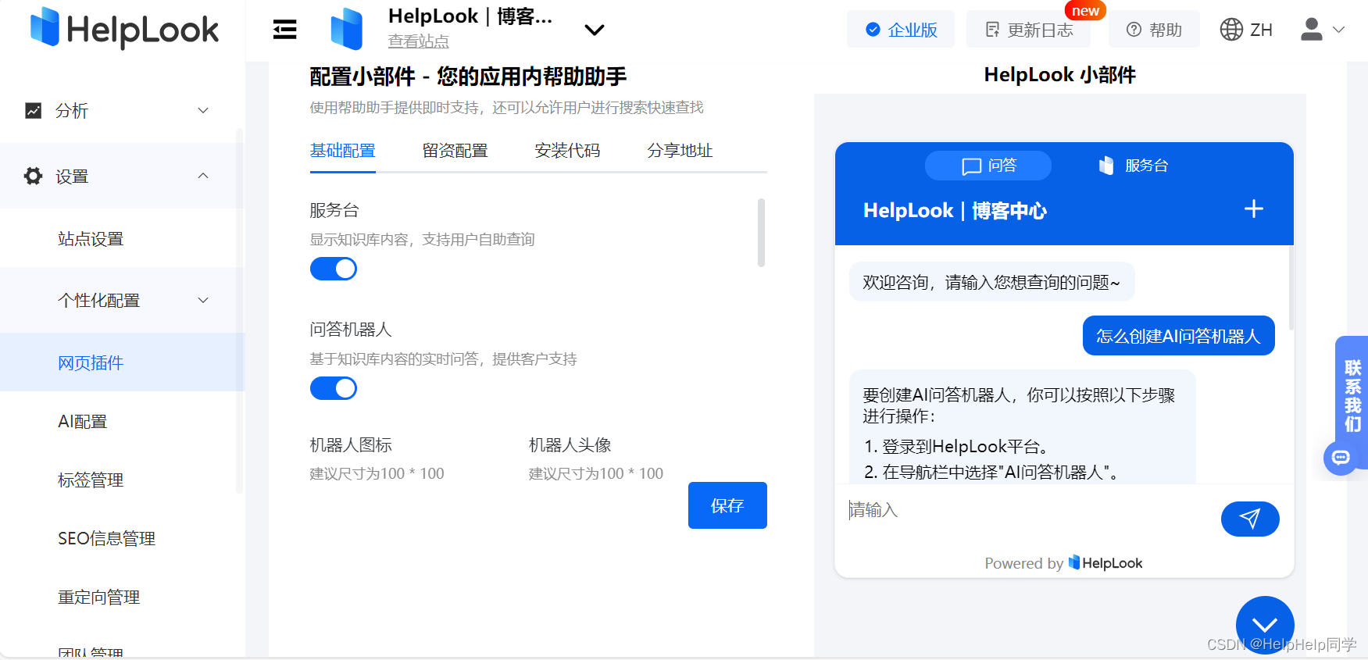Click the 怎么创建AI问答机器人 message bubble
The height and width of the screenshot is (660, 1368).
click(x=1178, y=336)
